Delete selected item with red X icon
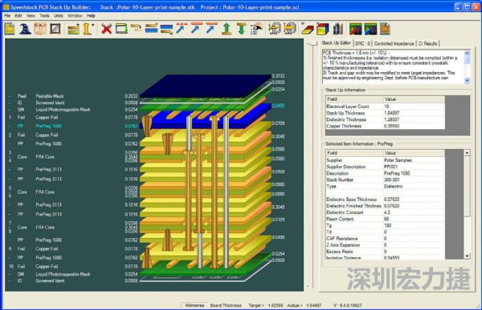This screenshot has width=482, height=310. pyautogui.click(x=106, y=29)
